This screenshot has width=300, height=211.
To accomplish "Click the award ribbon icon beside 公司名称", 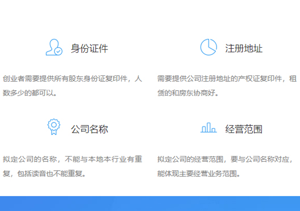I will click(54, 127).
